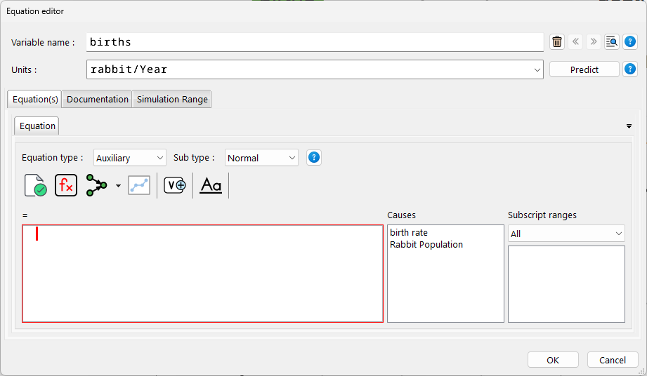Switch to the Documentation tab
The width and height of the screenshot is (647, 376).
coord(98,100)
